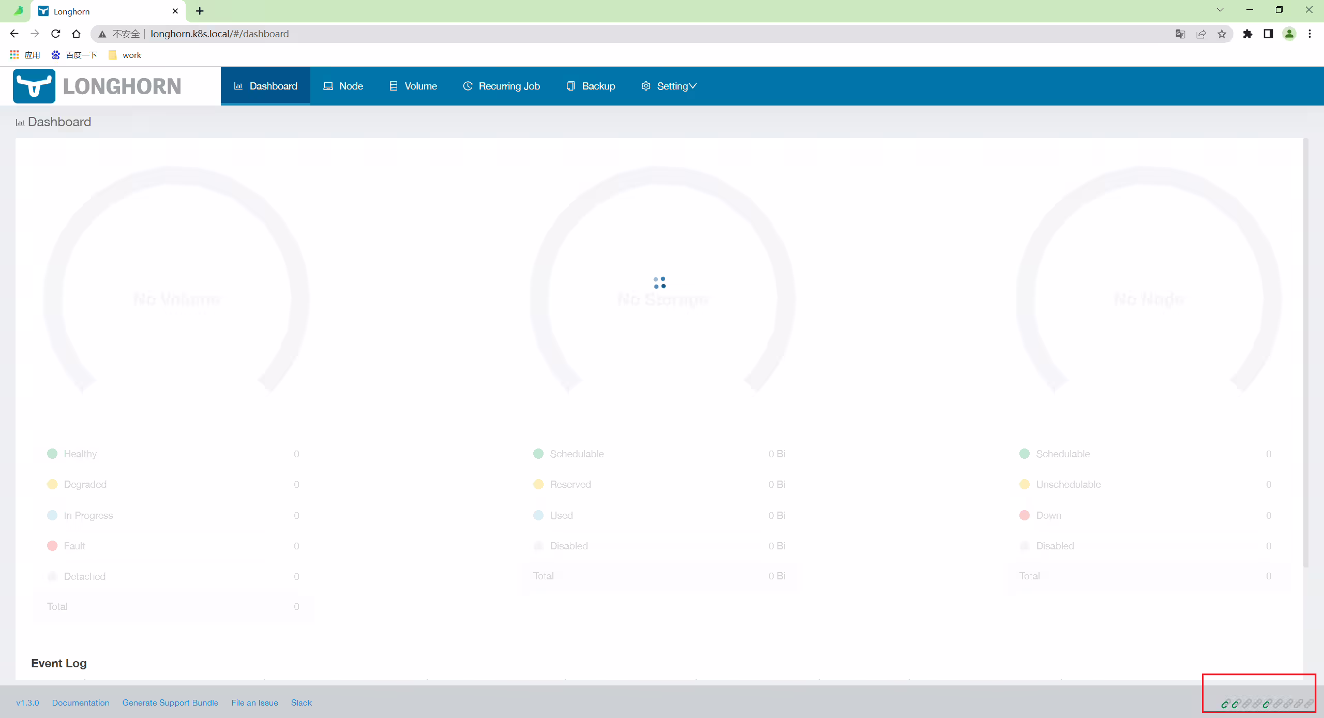The image size is (1324, 718).
Task: Bookmark this page with star icon
Action: click(x=1222, y=34)
